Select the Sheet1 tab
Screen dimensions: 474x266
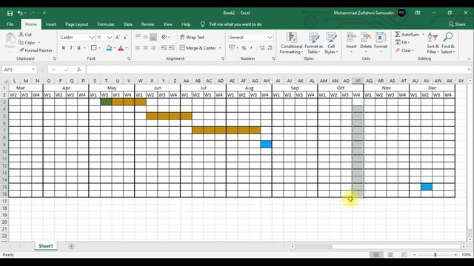[x=46, y=246]
